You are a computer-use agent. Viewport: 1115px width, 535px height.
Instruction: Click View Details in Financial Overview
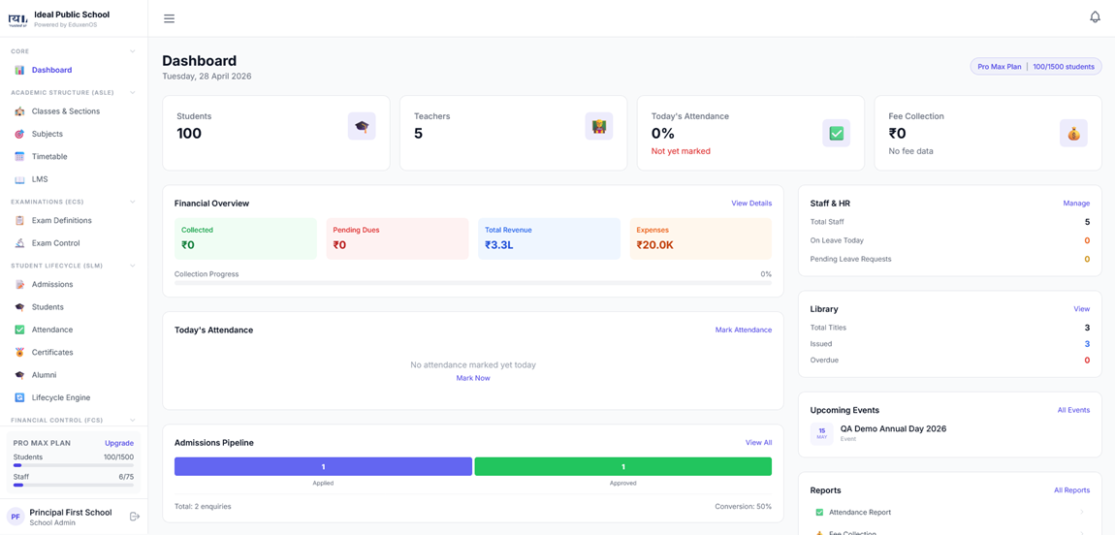point(750,204)
